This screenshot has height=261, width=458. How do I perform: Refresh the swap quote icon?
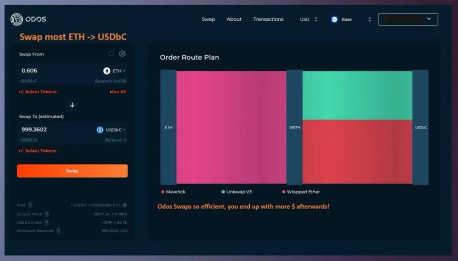[x=111, y=54]
